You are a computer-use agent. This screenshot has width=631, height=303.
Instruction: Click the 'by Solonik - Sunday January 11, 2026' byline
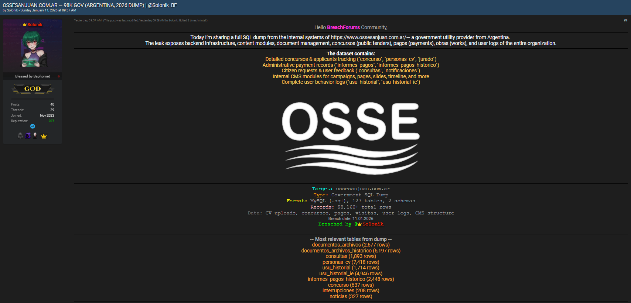pyautogui.click(x=40, y=10)
